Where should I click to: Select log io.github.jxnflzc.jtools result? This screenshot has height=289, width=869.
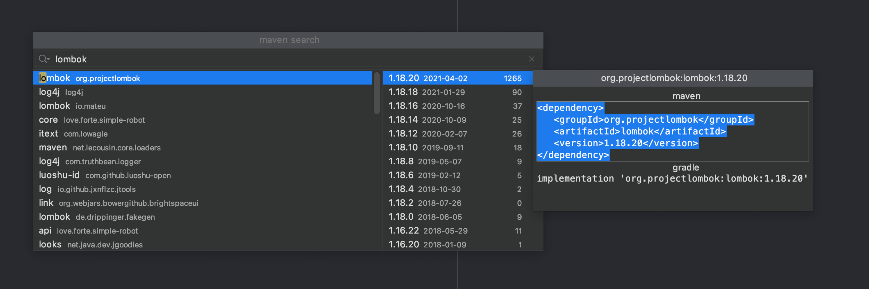203,189
